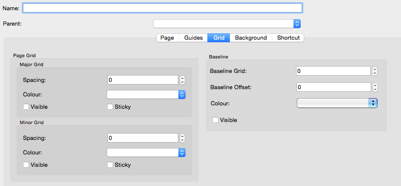The width and height of the screenshot is (401, 186).
Task: Select the Grid tab
Action: tap(219, 38)
